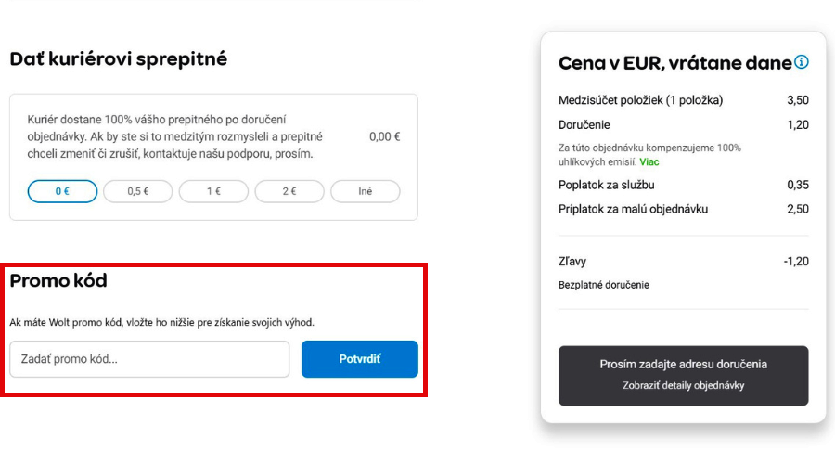Select the 0 € tip option
The width and height of the screenshot is (835, 464).
click(x=62, y=191)
